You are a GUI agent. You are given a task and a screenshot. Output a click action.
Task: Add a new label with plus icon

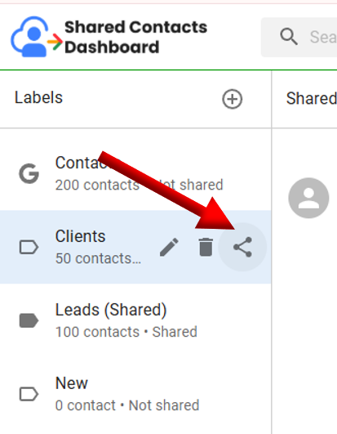233,99
